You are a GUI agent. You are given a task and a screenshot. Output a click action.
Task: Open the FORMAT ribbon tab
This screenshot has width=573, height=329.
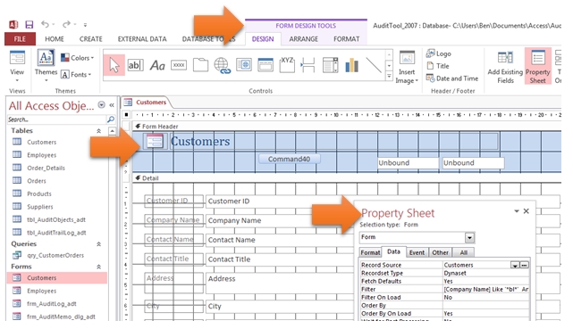pos(347,39)
